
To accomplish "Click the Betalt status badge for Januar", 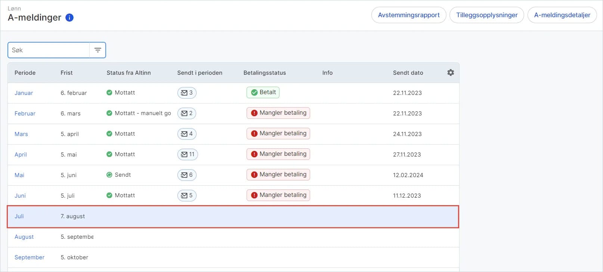I will (x=263, y=92).
